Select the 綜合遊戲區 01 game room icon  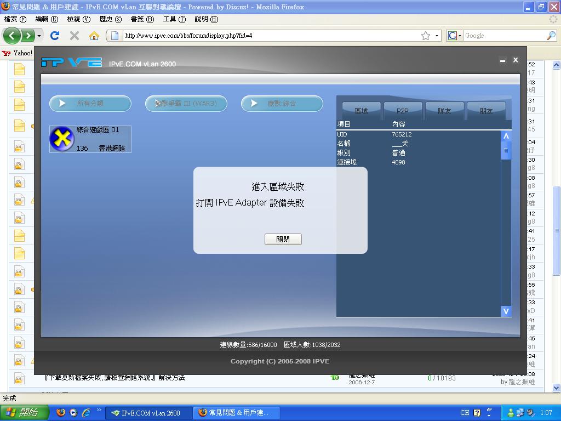pyautogui.click(x=62, y=139)
